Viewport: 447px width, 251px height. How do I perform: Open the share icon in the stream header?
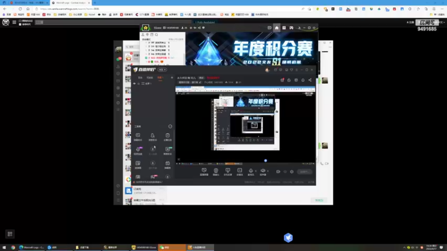310,80
